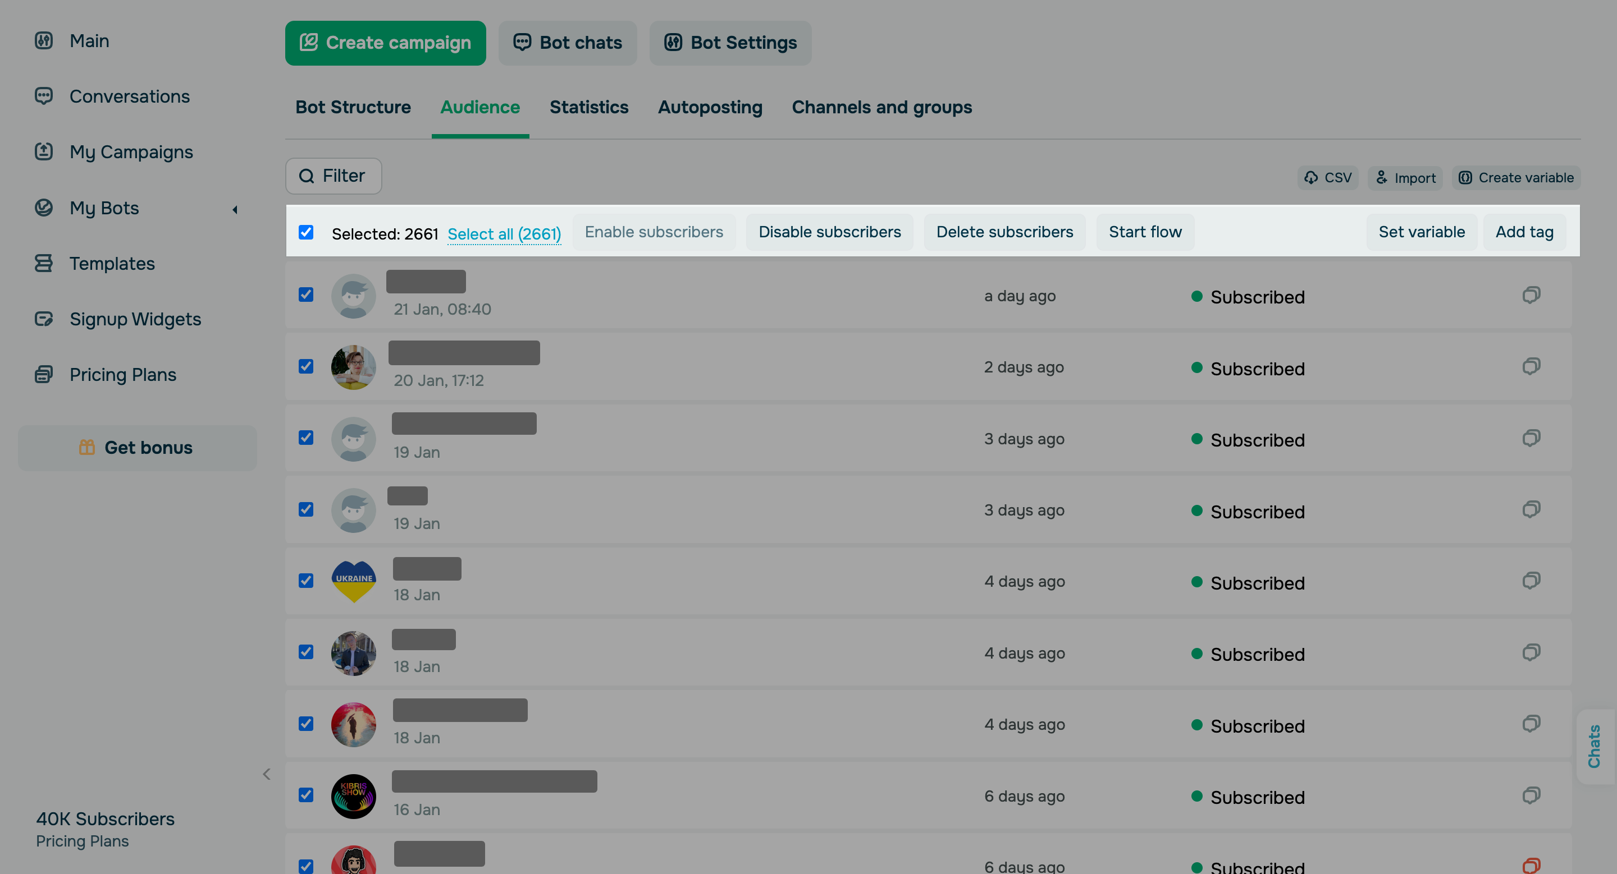
Task: Switch to the Statistics tab
Action: coord(589,107)
